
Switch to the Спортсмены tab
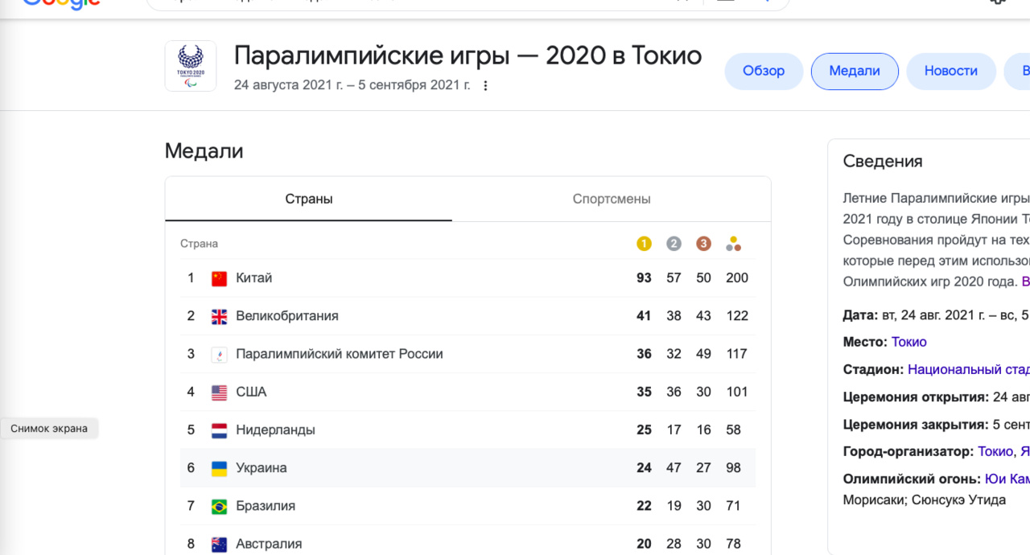[612, 199]
